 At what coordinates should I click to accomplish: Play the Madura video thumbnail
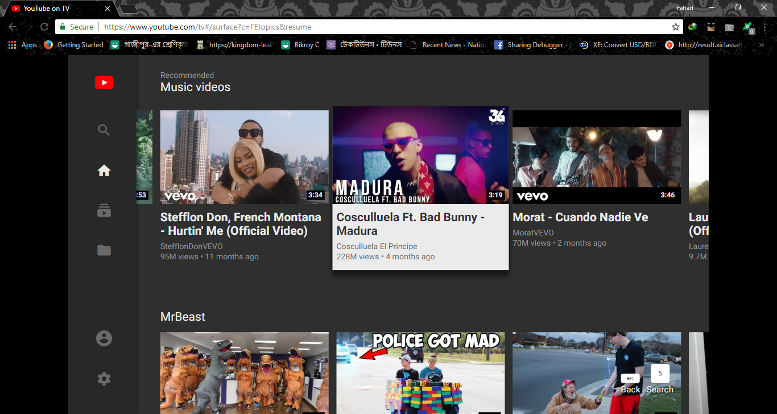(421, 155)
